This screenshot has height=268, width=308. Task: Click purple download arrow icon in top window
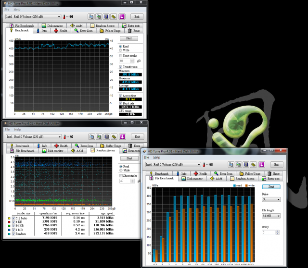pyautogui.click(x=122, y=17)
